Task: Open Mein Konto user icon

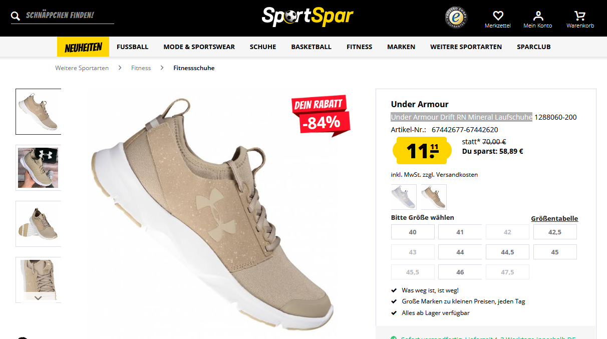Action: pyautogui.click(x=538, y=16)
